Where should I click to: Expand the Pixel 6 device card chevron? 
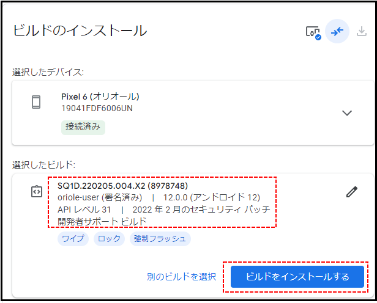pos(347,113)
